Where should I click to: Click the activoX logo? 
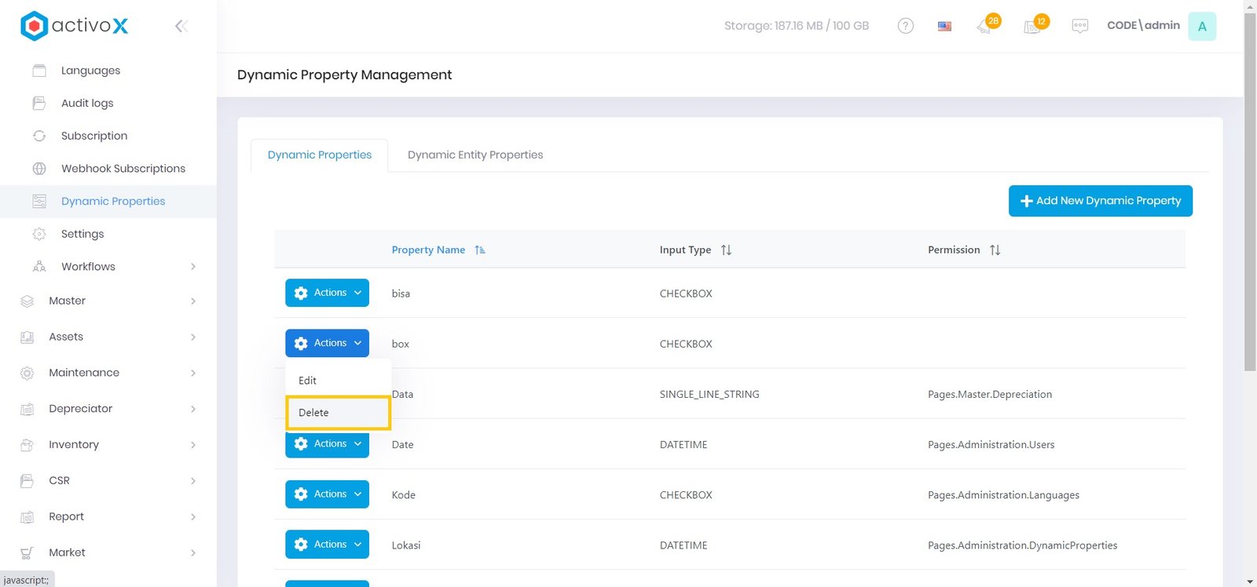(75, 26)
